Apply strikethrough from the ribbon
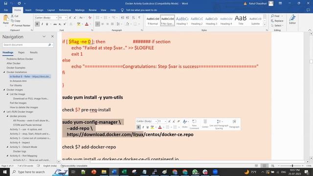Image resolution: width=313 pixels, height=176 pixels. click(x=55, y=24)
